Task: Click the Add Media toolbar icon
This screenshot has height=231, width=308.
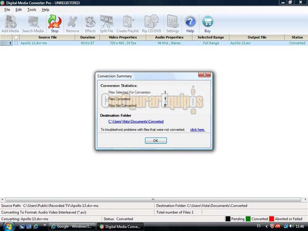Action: (10, 24)
